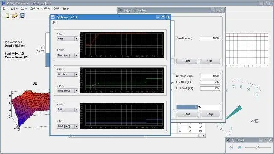Click the 1445 RPM readout

pos(253,121)
